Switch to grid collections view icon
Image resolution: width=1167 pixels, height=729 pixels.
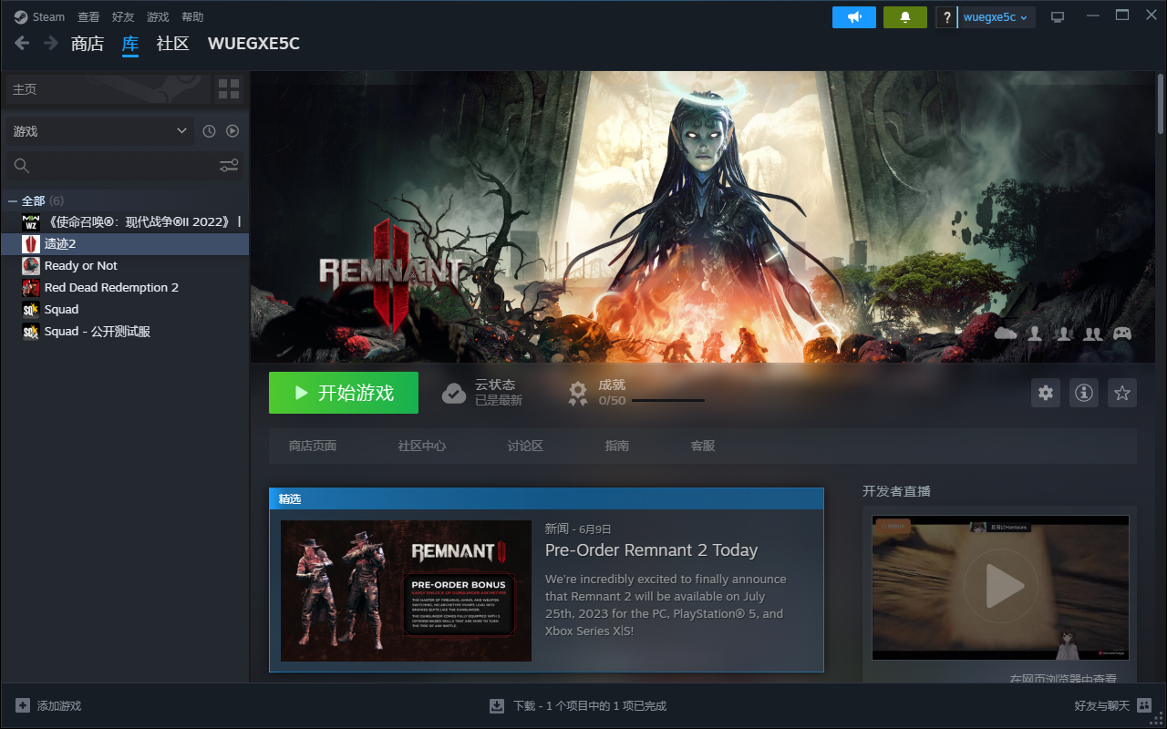click(229, 89)
